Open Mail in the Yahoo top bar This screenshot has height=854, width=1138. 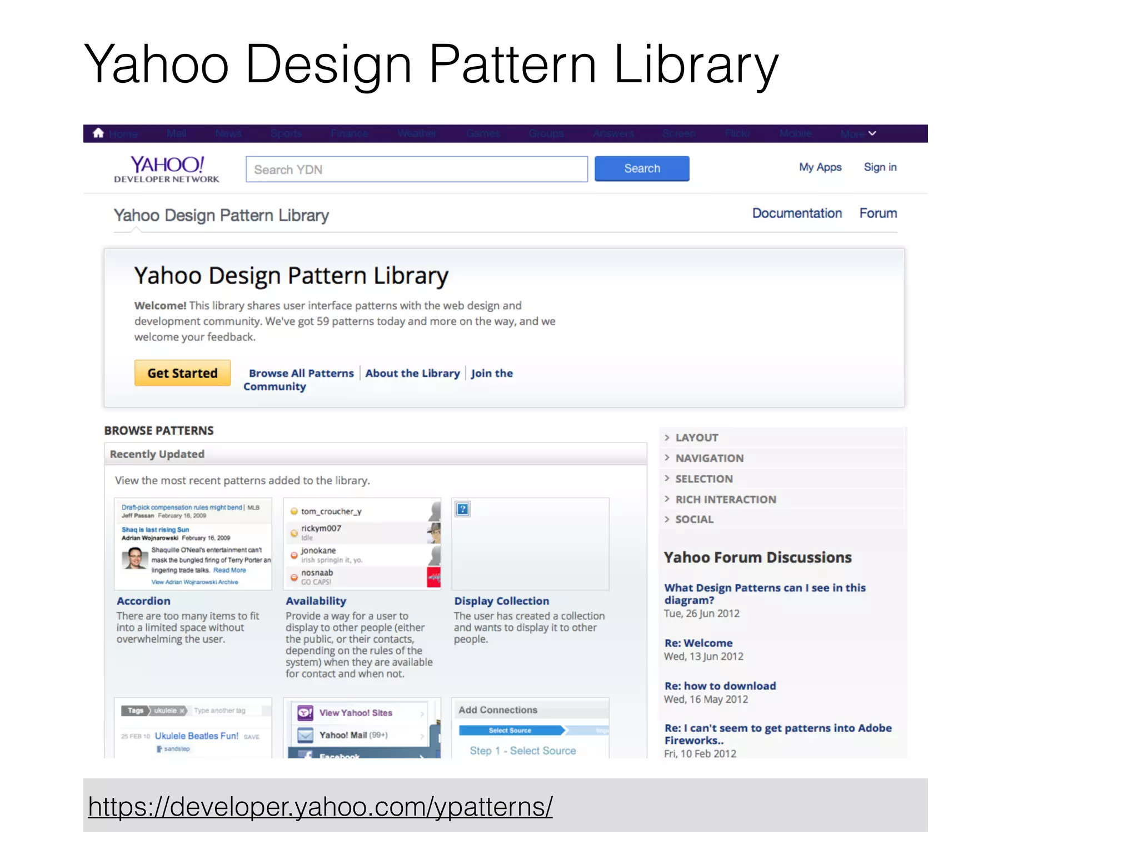(x=177, y=133)
